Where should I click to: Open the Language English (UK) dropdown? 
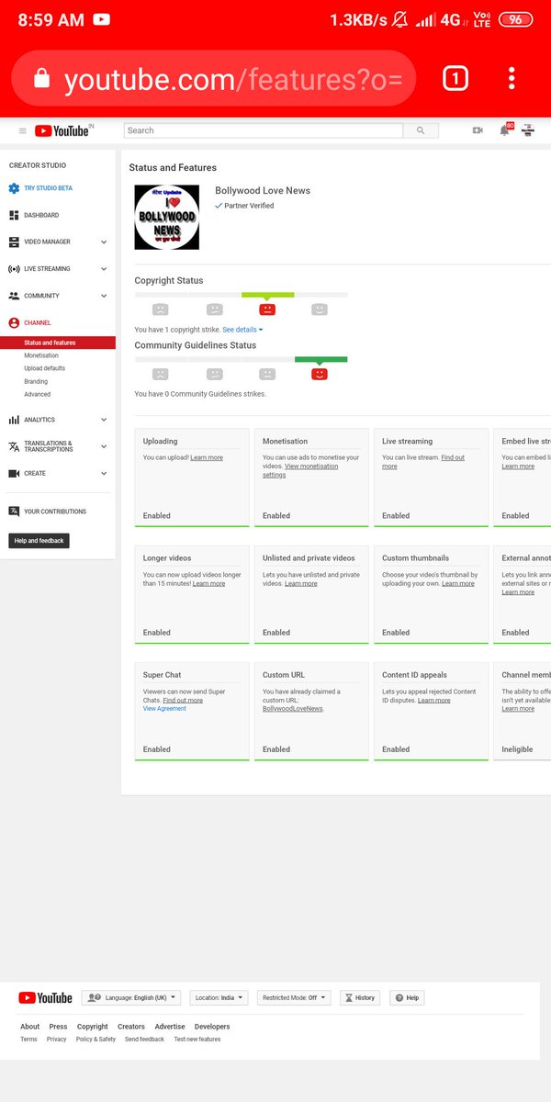point(131,997)
